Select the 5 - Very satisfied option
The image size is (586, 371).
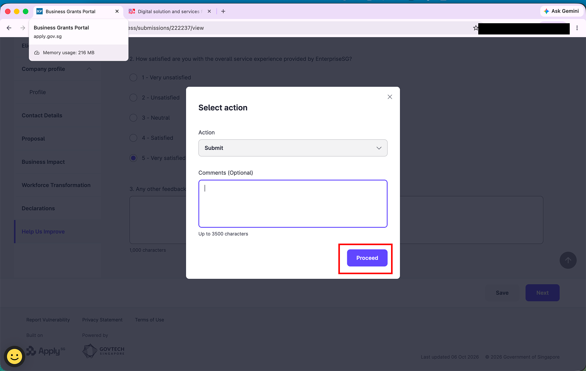[x=133, y=158]
